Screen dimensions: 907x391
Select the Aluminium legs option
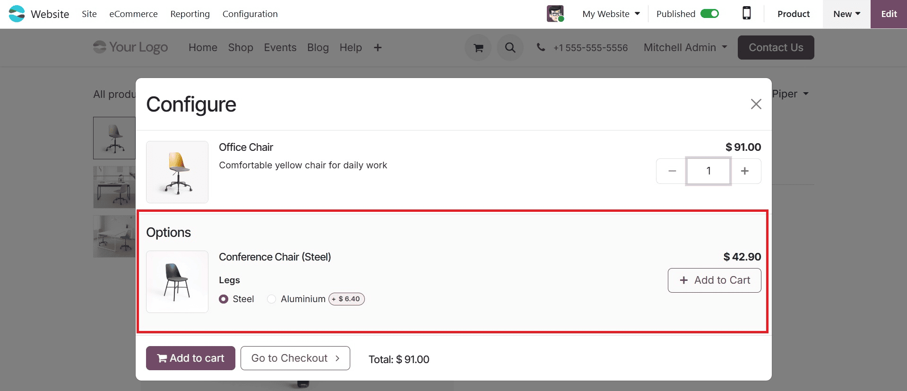coord(271,299)
